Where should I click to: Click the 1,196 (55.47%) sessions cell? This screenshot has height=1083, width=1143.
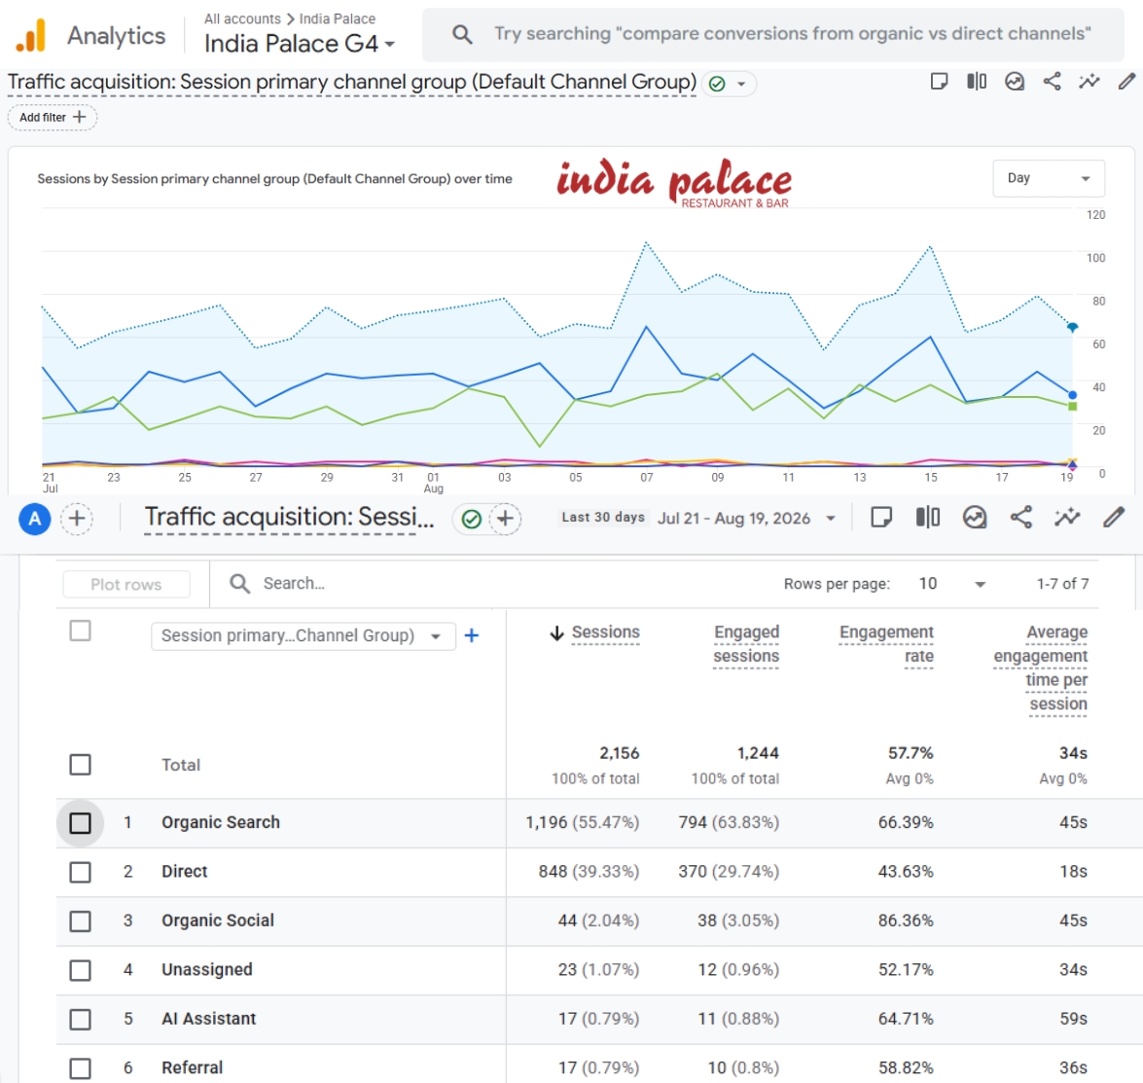click(583, 822)
